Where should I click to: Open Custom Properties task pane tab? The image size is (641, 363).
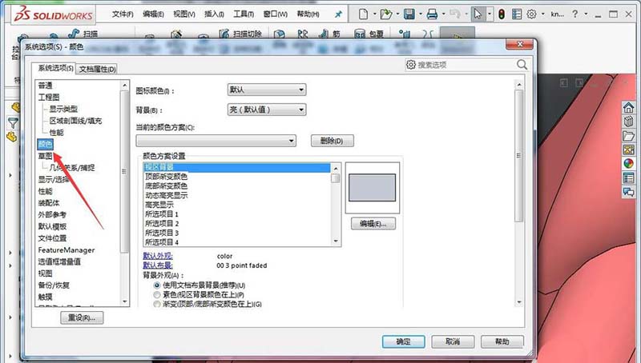point(628,178)
